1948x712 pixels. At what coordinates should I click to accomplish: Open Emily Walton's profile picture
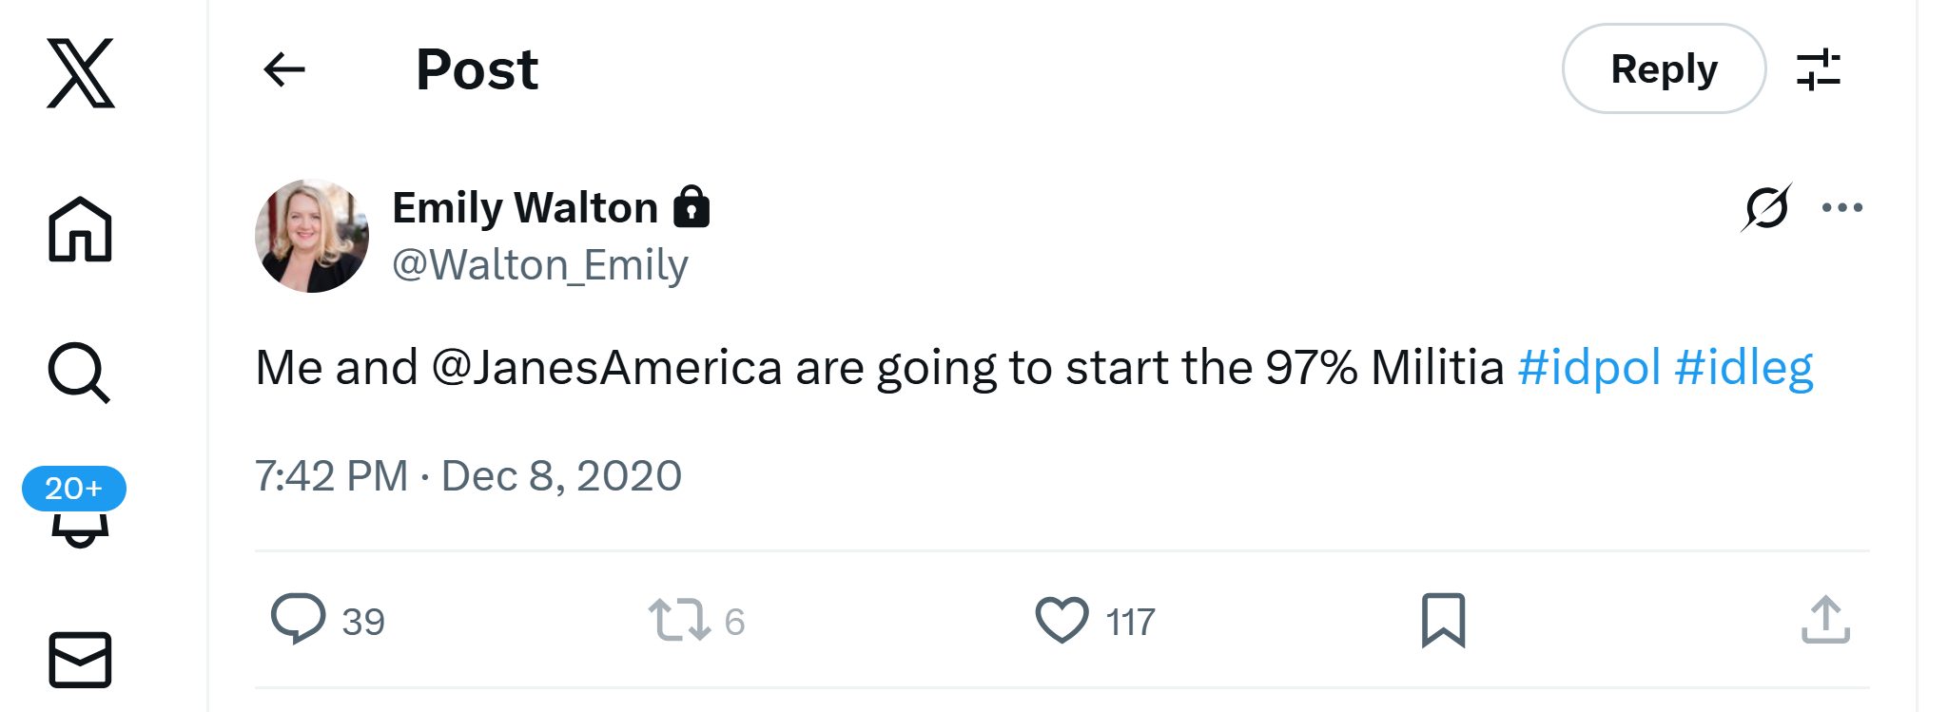[312, 236]
